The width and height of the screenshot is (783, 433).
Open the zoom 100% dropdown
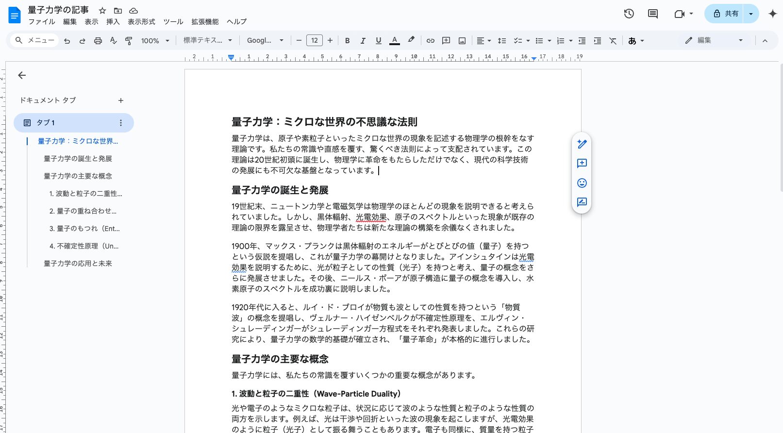coord(155,41)
